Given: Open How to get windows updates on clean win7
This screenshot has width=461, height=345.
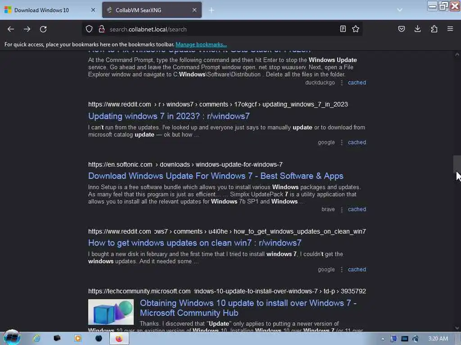Looking at the screenshot, I should tap(194, 243).
